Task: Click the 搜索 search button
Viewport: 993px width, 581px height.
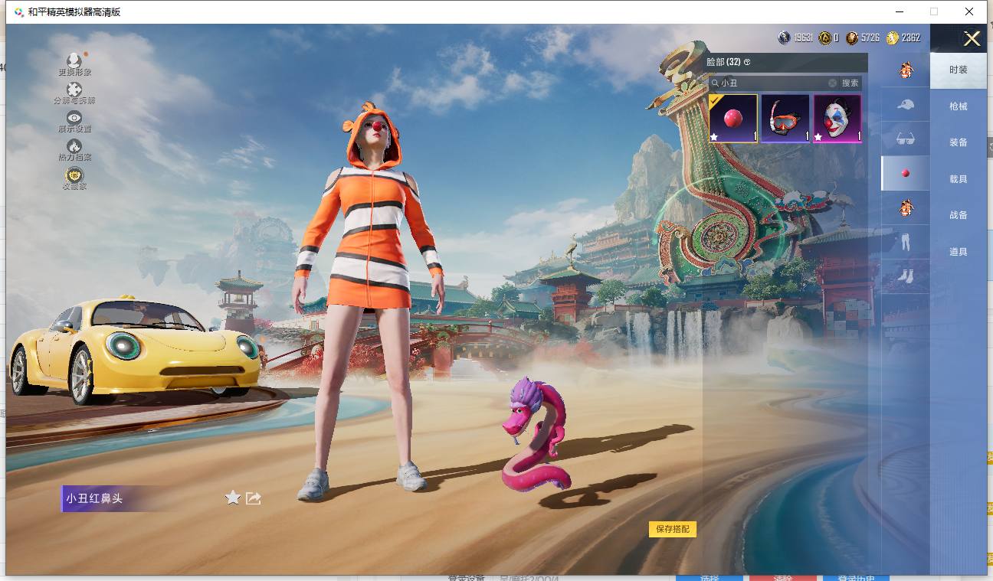Action: pyautogui.click(x=850, y=83)
